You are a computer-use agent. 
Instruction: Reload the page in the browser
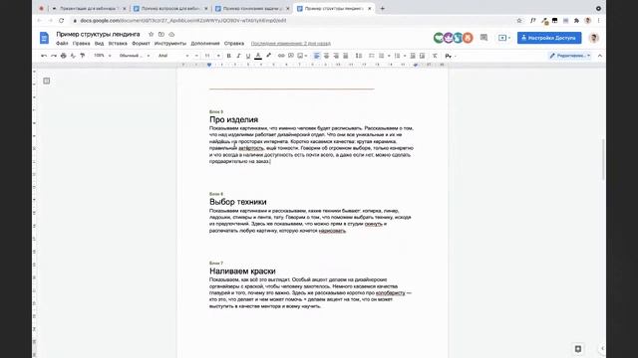(x=61, y=20)
